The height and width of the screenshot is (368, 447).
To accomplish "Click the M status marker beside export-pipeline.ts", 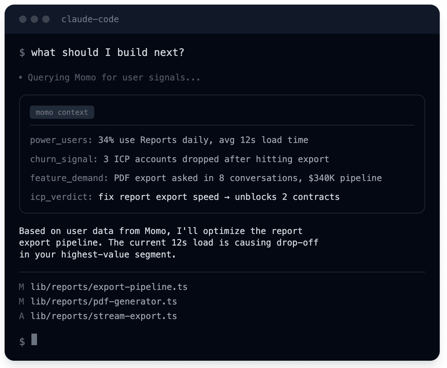I will point(21,287).
